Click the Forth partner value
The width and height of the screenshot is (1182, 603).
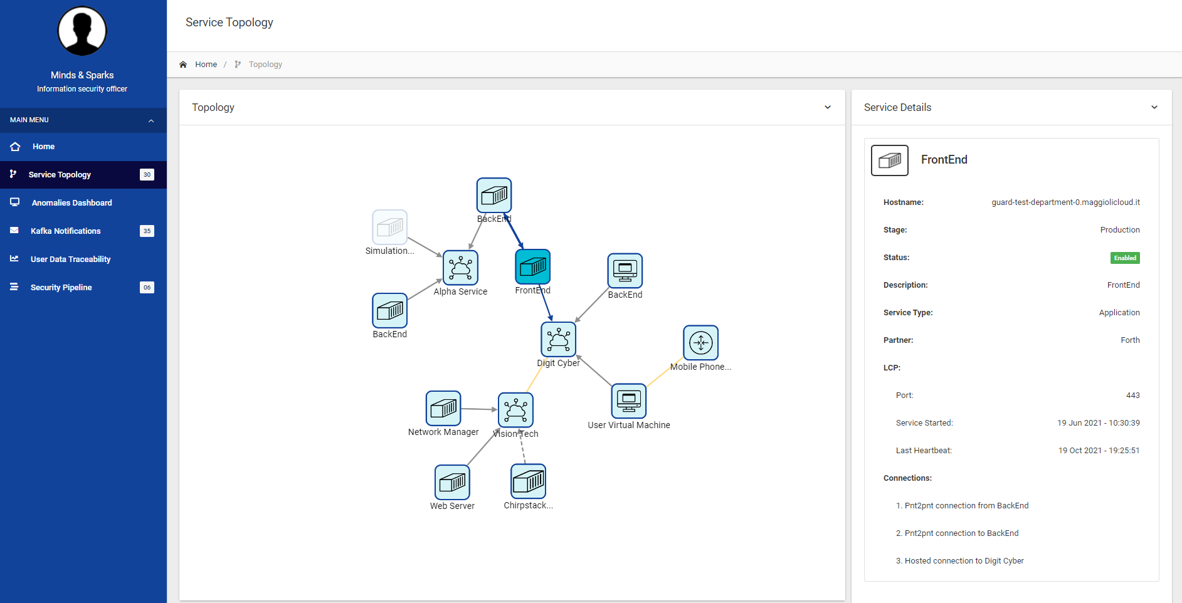pyautogui.click(x=1130, y=340)
